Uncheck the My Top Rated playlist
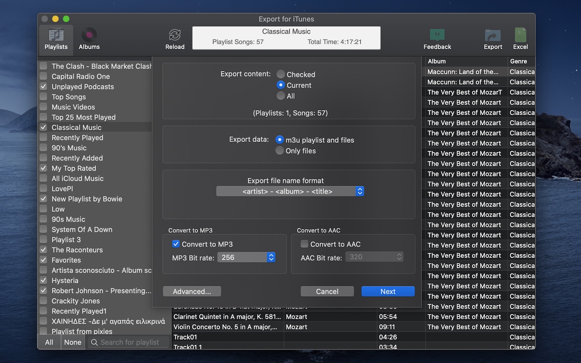 (44, 168)
